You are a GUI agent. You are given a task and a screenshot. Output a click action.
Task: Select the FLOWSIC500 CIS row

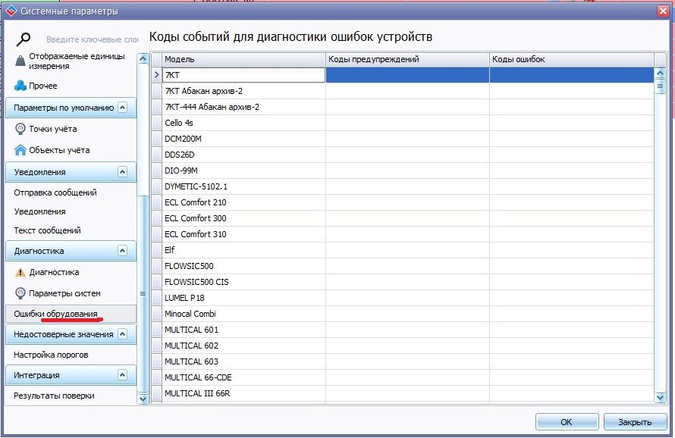[x=403, y=282]
